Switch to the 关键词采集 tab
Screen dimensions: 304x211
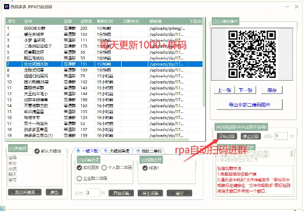tap(117, 150)
